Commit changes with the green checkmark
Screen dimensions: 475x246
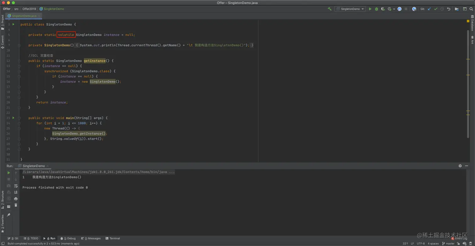coord(436,9)
